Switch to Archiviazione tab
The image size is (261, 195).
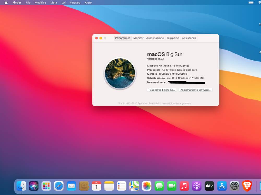point(155,38)
